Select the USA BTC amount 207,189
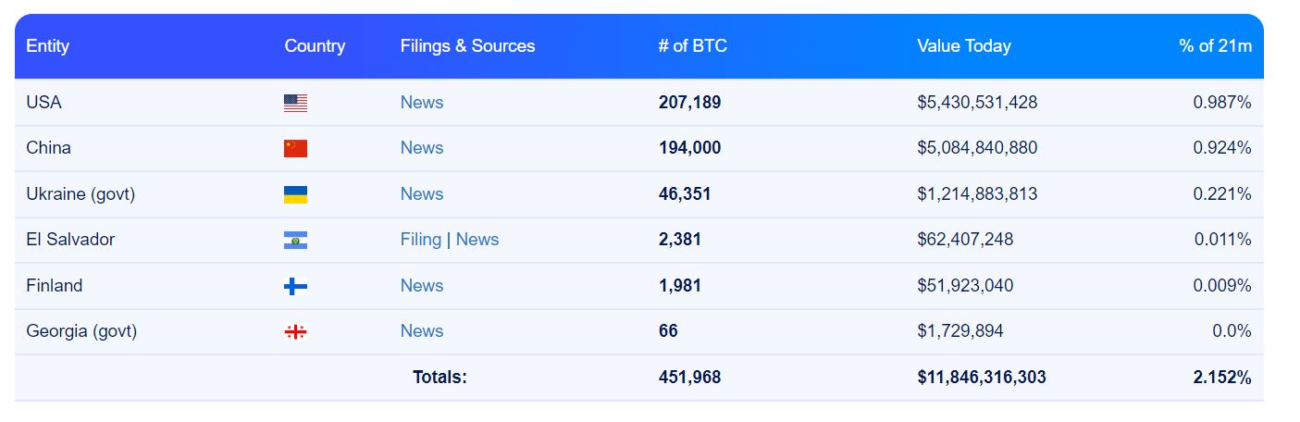The width and height of the screenshot is (1300, 422). click(x=689, y=103)
